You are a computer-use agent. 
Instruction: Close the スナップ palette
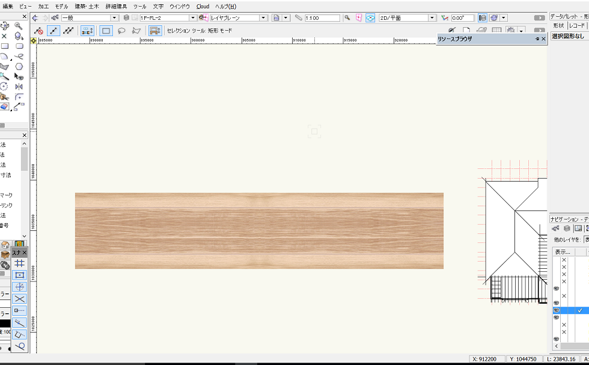[25, 253]
